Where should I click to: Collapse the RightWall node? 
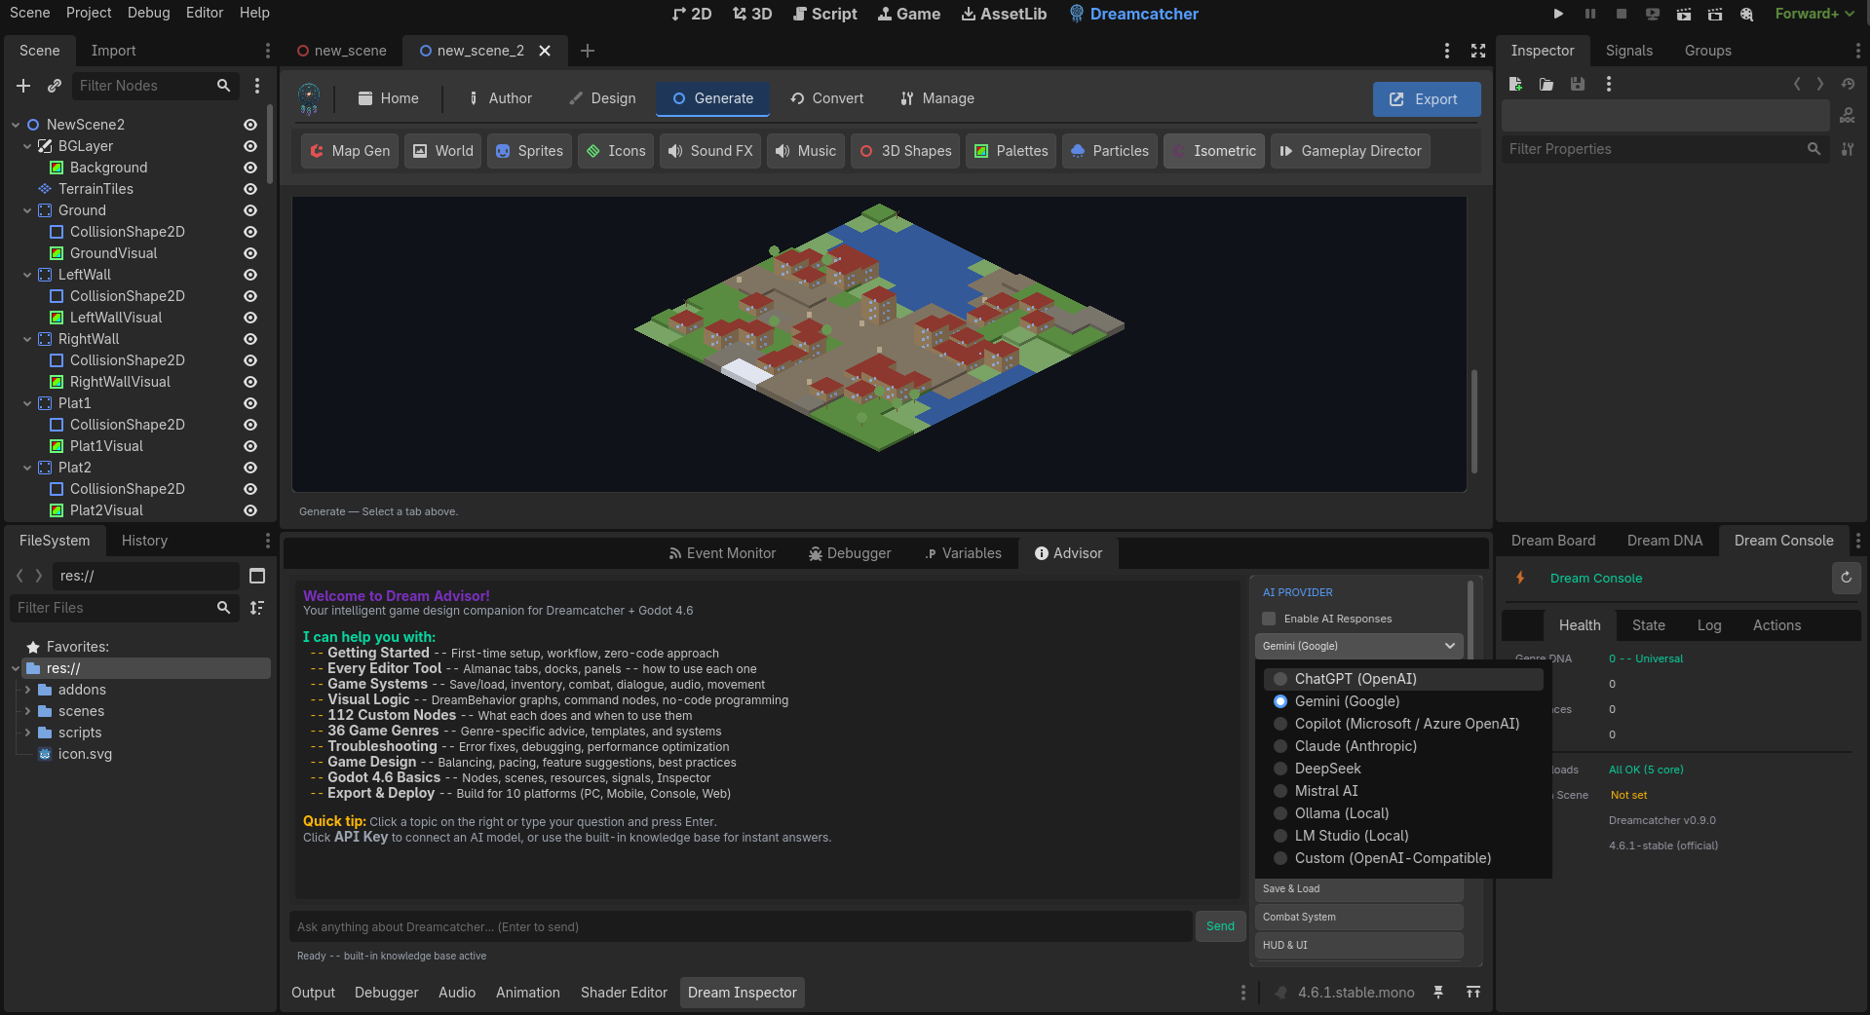pos(27,339)
